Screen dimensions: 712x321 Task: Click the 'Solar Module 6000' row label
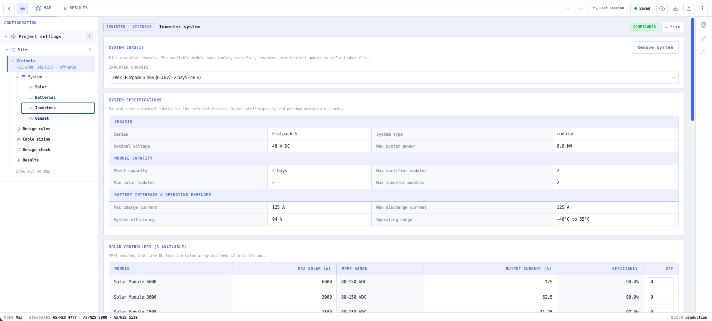tap(135, 282)
